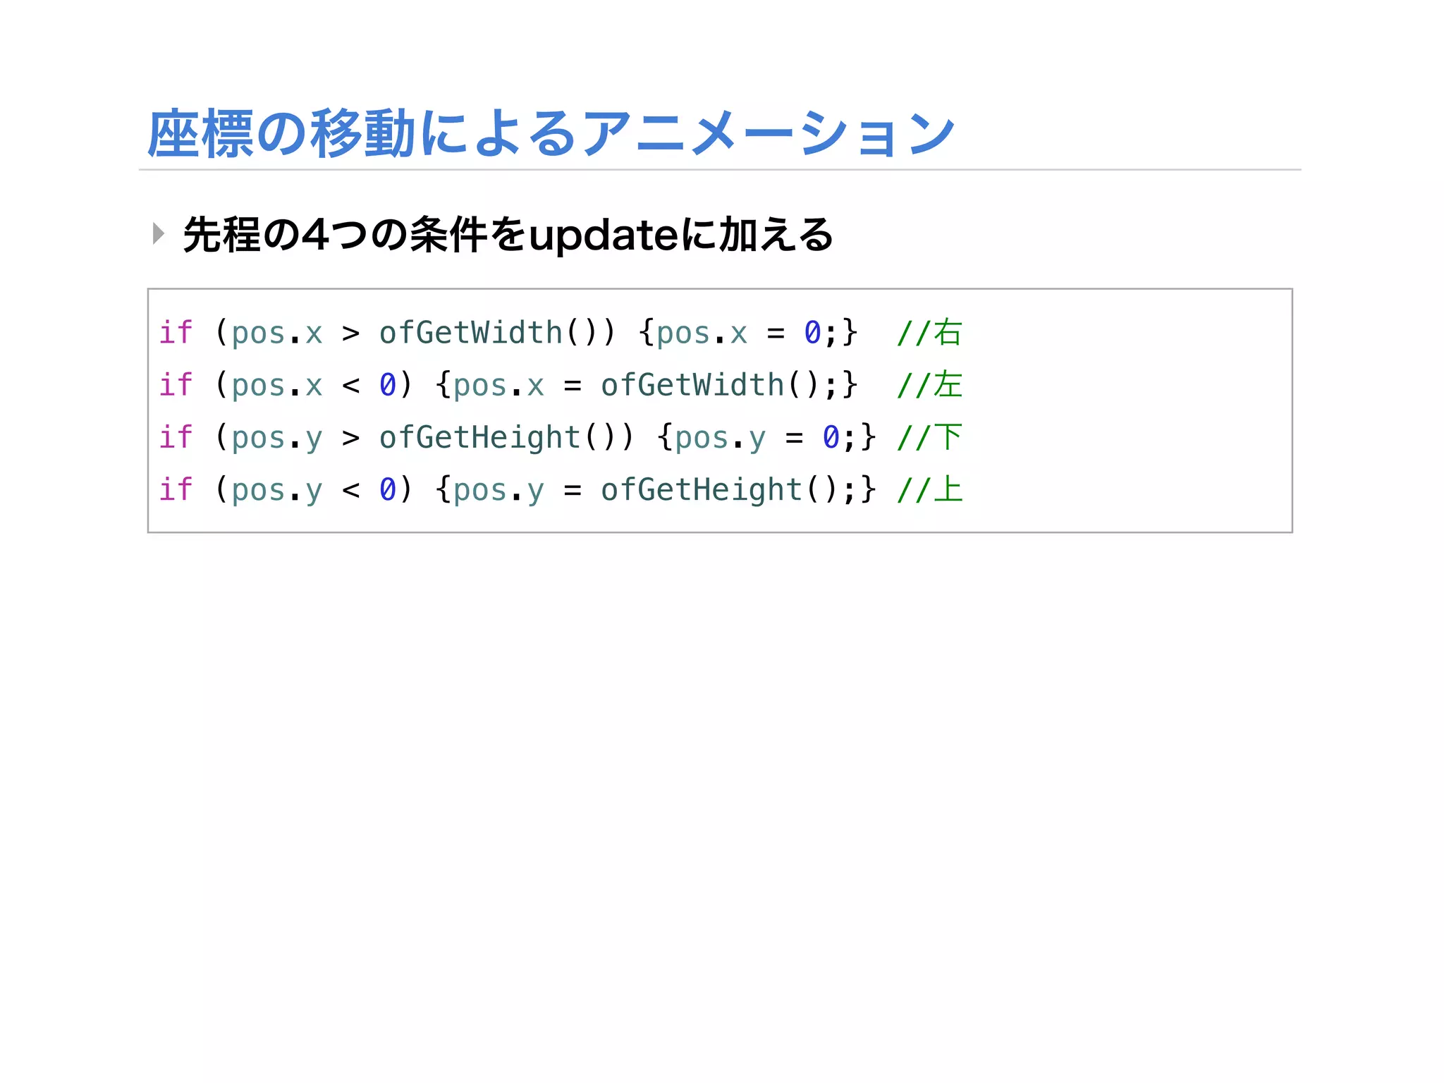1444x1083 pixels.
Task: Click the purple 'if' on the last line
Action: click(x=176, y=489)
